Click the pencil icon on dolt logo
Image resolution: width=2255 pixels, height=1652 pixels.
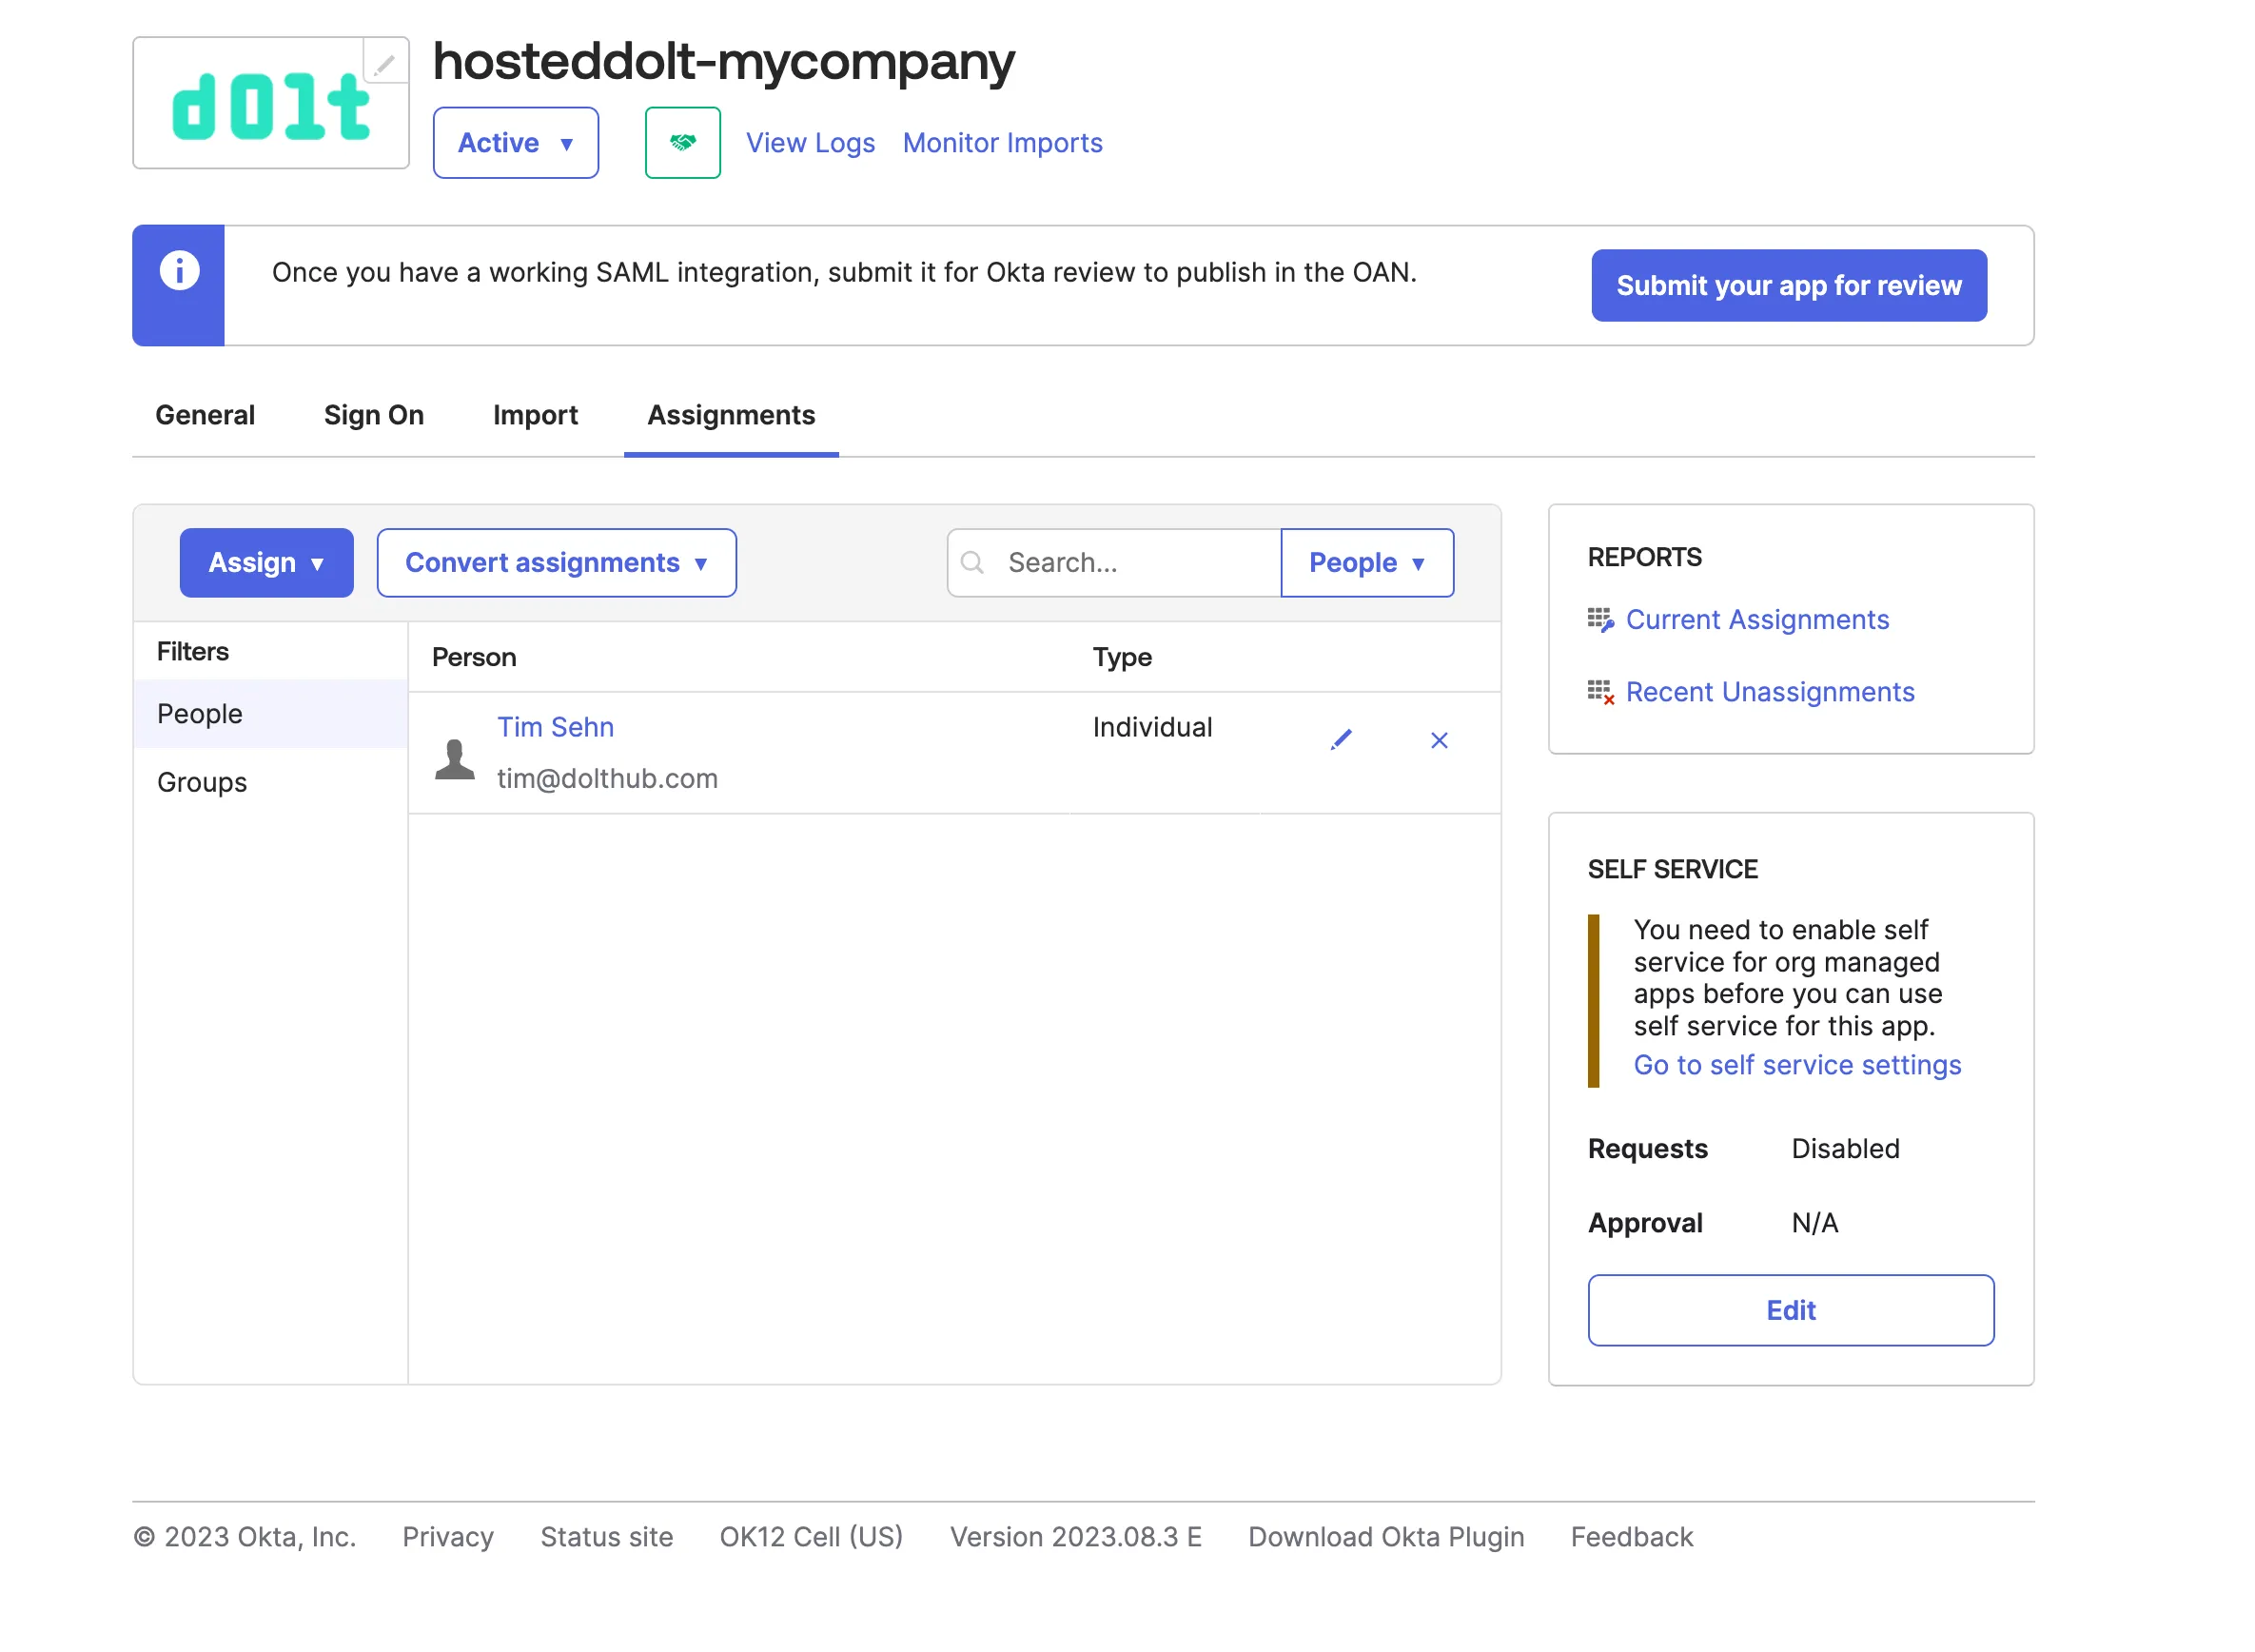coord(384,64)
